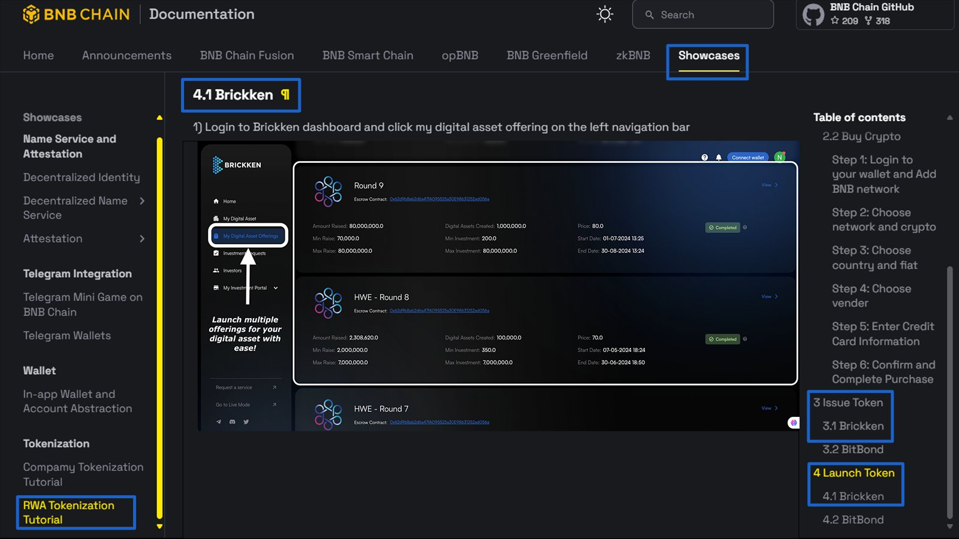Click the notification bell icon in Brickken header
Viewport: 959px width, 539px height.
(x=719, y=158)
